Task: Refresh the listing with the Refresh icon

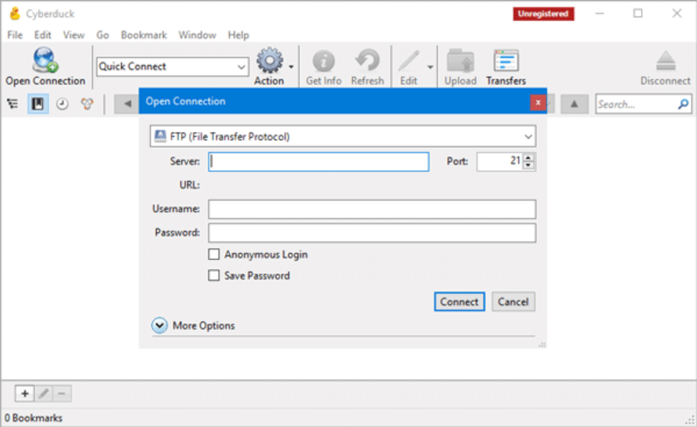Action: click(367, 61)
